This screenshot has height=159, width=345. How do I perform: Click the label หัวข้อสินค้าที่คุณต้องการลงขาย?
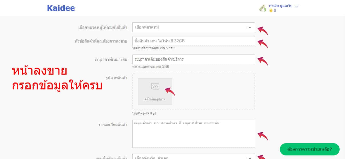coord(101,41)
